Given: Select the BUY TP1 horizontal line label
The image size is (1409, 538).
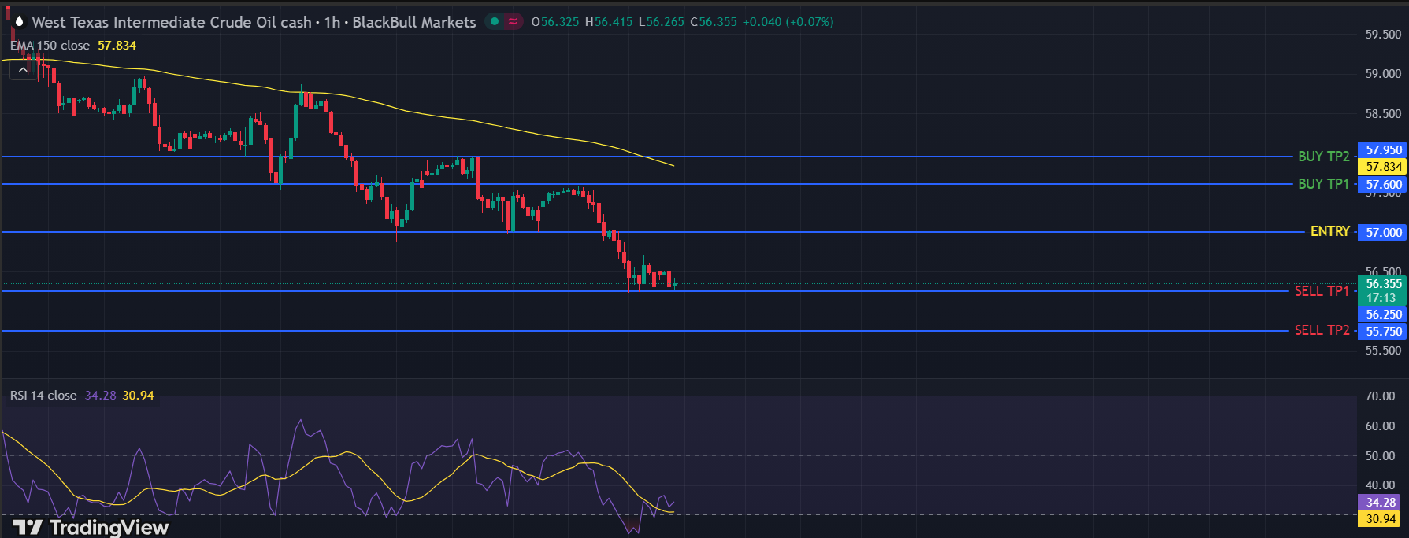Looking at the screenshot, I should click(x=1323, y=184).
